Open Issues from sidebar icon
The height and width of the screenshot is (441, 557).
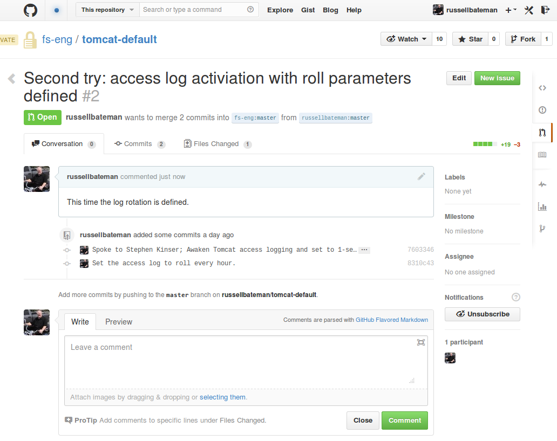(542, 110)
